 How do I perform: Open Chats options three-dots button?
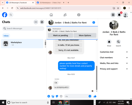point(36,22)
